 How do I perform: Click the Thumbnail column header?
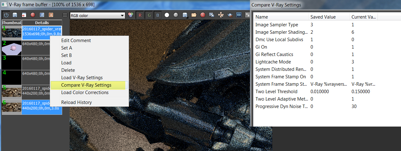(12, 23)
